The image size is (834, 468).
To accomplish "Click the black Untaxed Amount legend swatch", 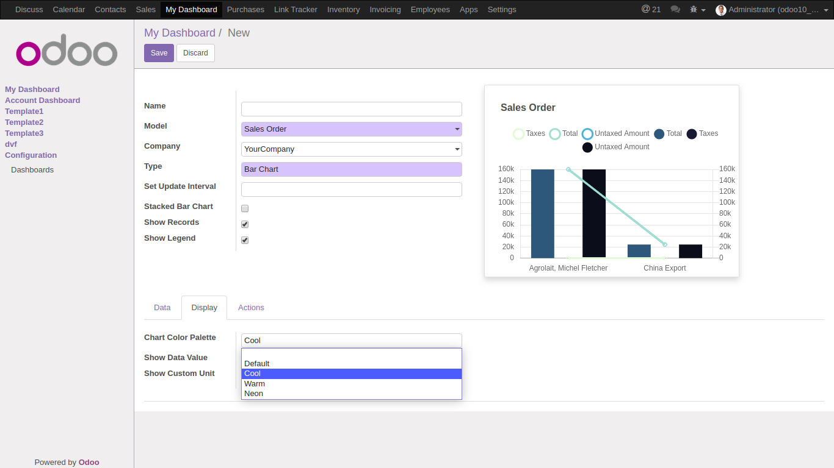I will tap(587, 147).
